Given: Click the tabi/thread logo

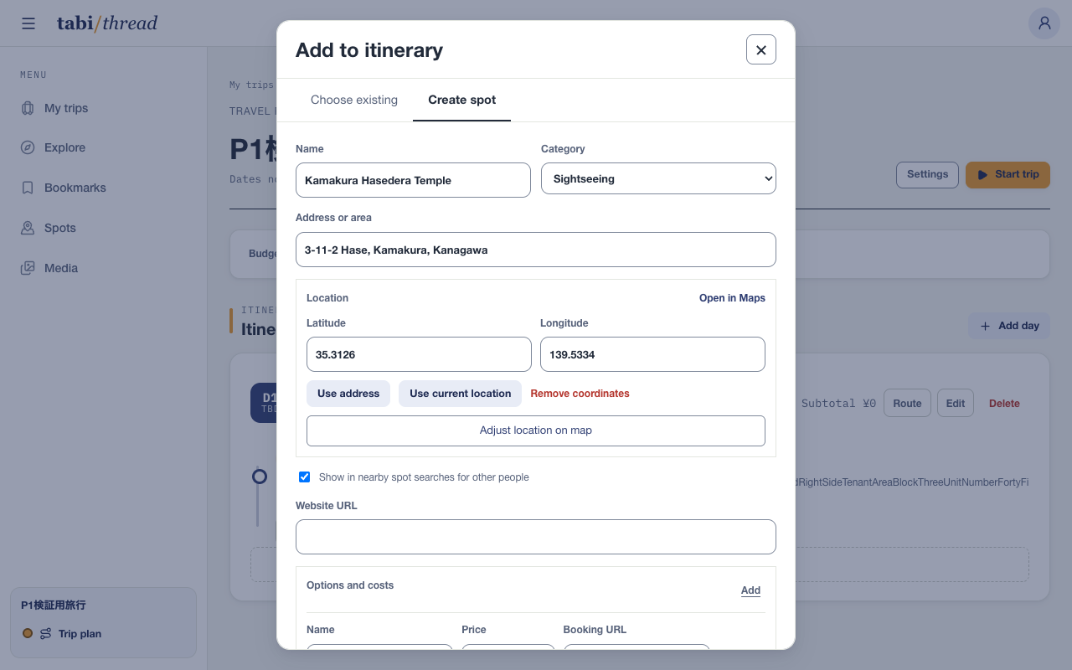Looking at the screenshot, I should [107, 23].
